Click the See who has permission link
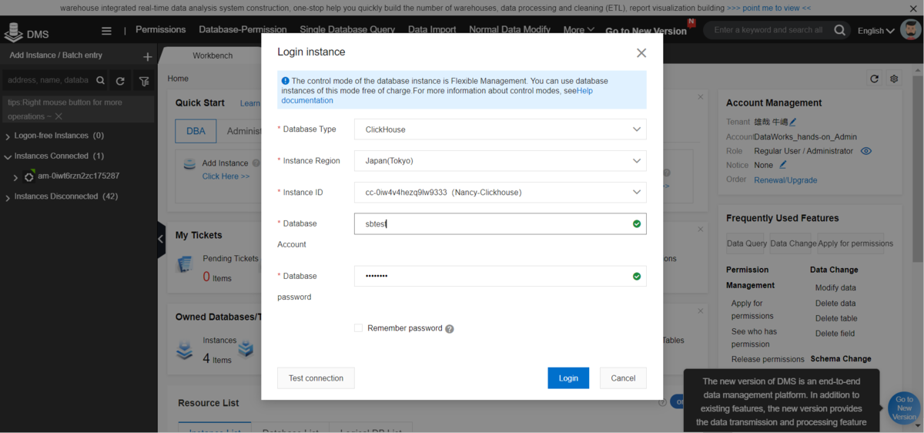Screen dimensions: 924x433 tap(754, 338)
